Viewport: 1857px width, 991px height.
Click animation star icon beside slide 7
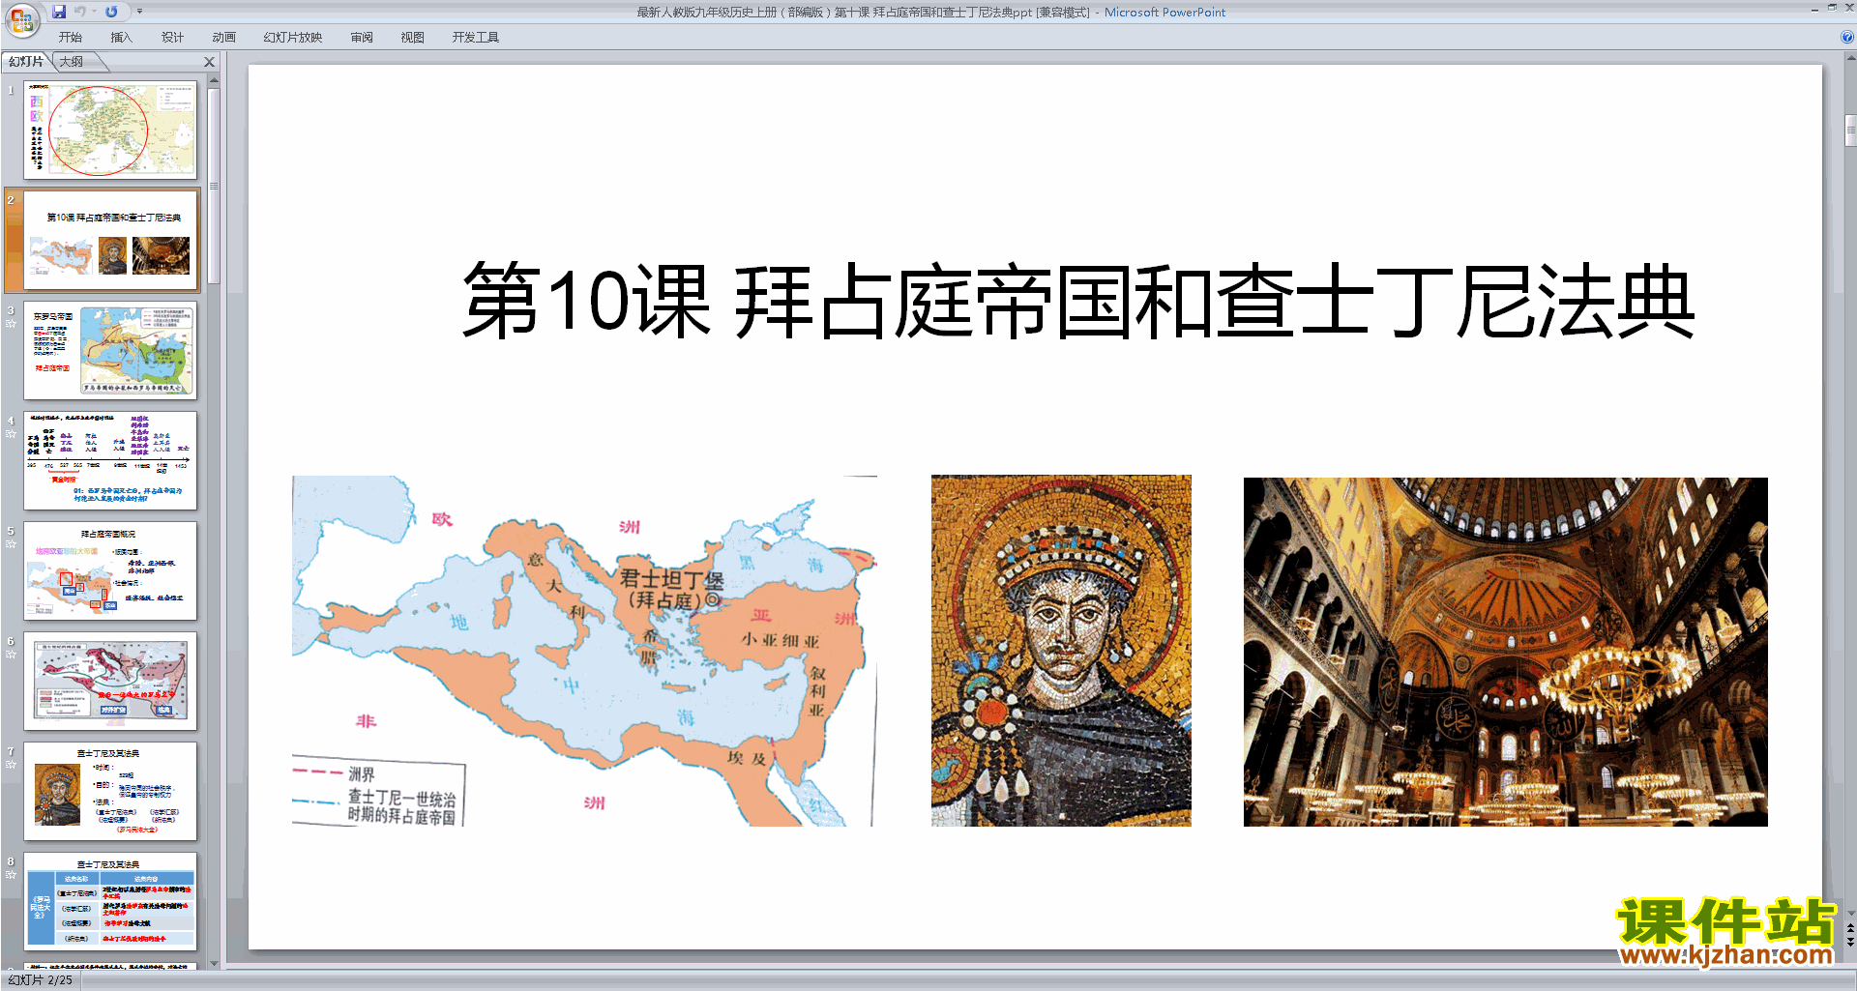[11, 765]
